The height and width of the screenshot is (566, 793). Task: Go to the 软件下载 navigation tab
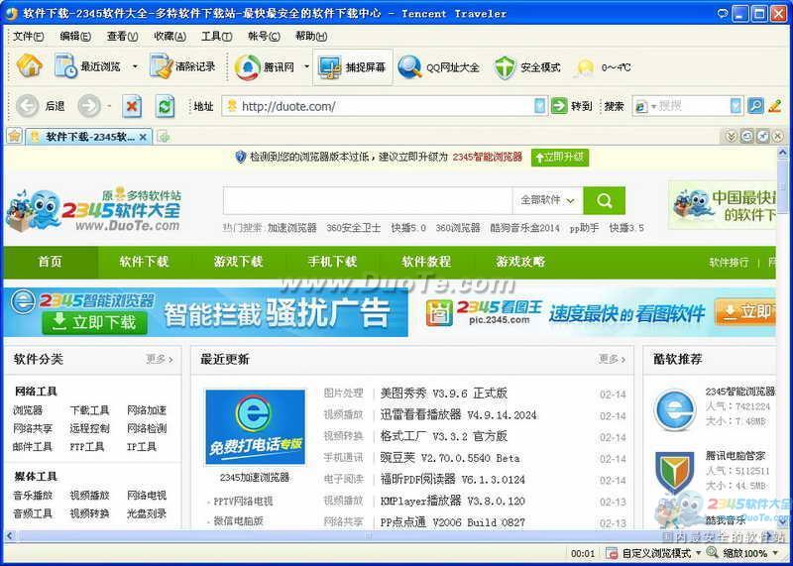[144, 262]
